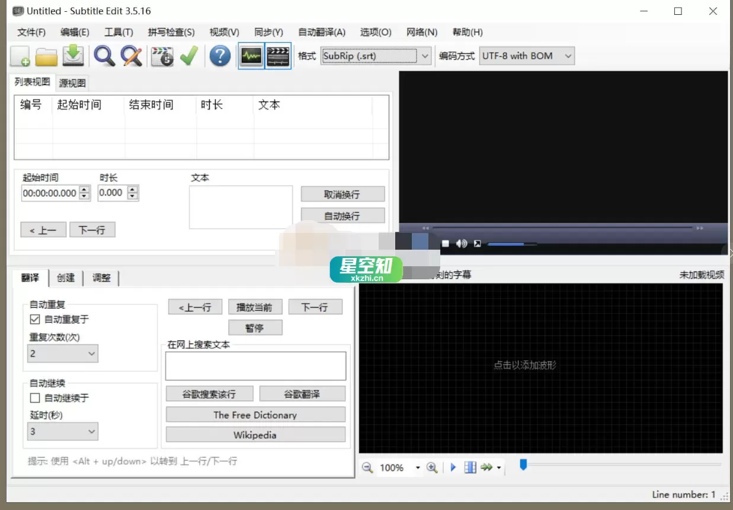This screenshot has width=733, height=510.
Task: Click the Wikipedia search button
Action: (255, 435)
